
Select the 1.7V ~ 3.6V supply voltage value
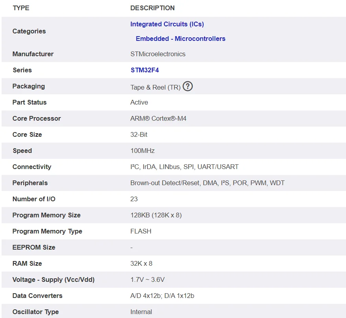pyautogui.click(x=147, y=280)
